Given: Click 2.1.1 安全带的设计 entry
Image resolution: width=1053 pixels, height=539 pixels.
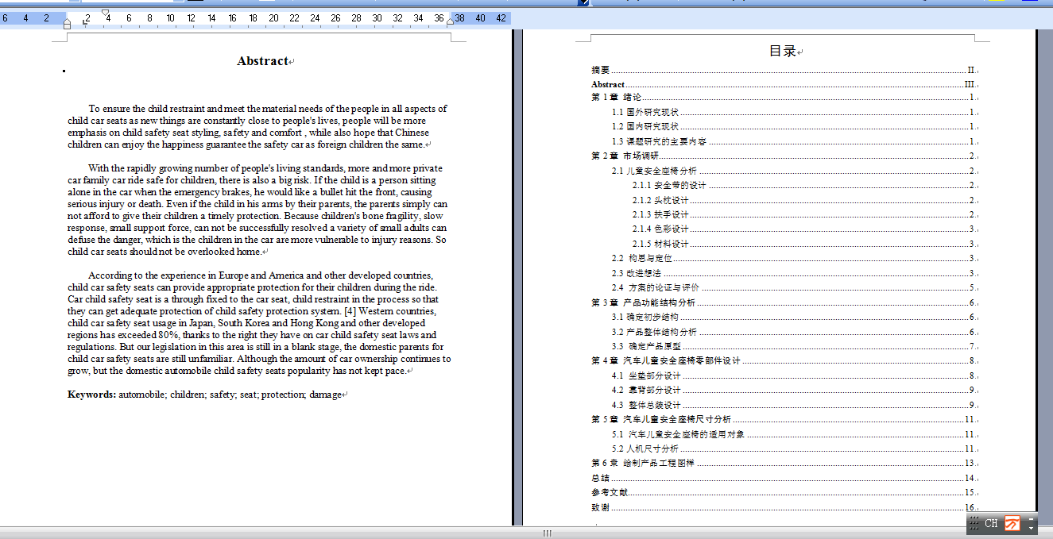Looking at the screenshot, I should click(805, 185).
